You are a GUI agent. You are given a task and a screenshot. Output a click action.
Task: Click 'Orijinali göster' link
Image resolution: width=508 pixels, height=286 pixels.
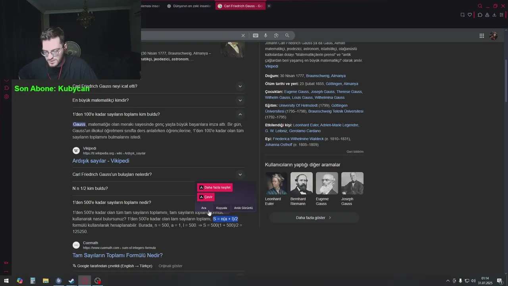pos(170,266)
